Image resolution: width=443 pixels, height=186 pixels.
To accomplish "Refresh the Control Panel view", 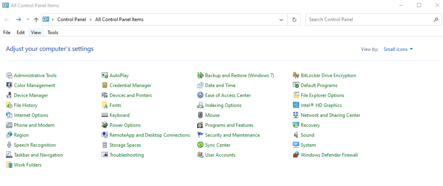I will pos(294,19).
